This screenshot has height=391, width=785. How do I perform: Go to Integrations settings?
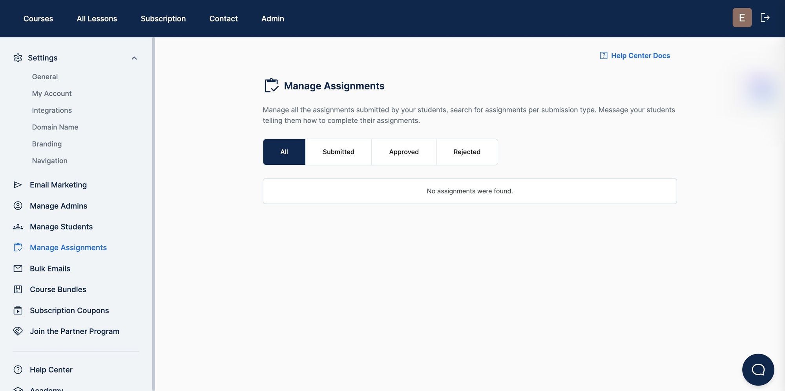52,111
